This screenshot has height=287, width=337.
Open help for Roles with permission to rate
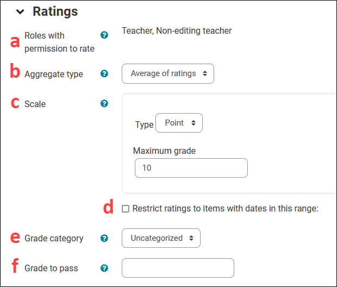point(104,35)
